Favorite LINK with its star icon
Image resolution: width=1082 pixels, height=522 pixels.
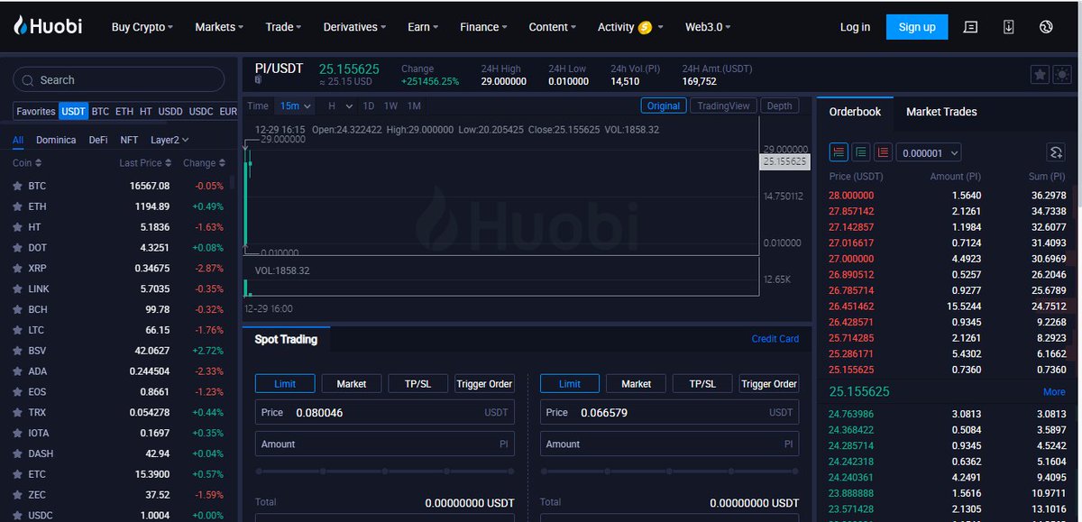click(17, 289)
